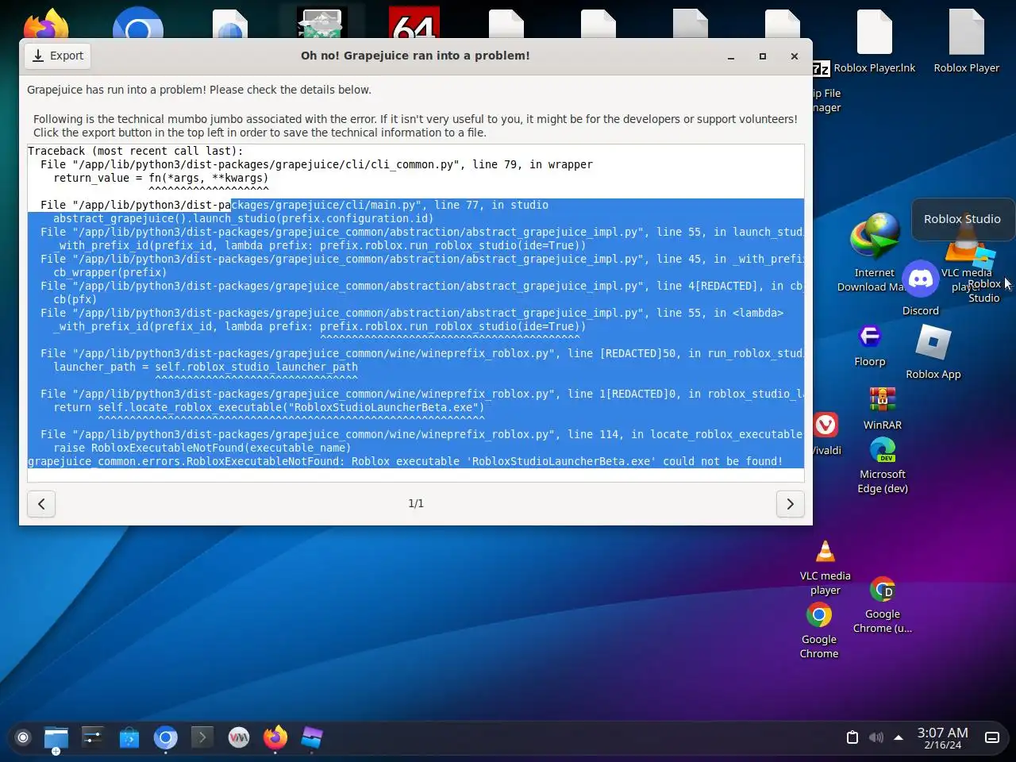
Task: Open the Discord desktop icon
Action: coord(921,287)
